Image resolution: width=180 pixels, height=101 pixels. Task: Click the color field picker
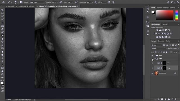pyautogui.click(x=165, y=15)
